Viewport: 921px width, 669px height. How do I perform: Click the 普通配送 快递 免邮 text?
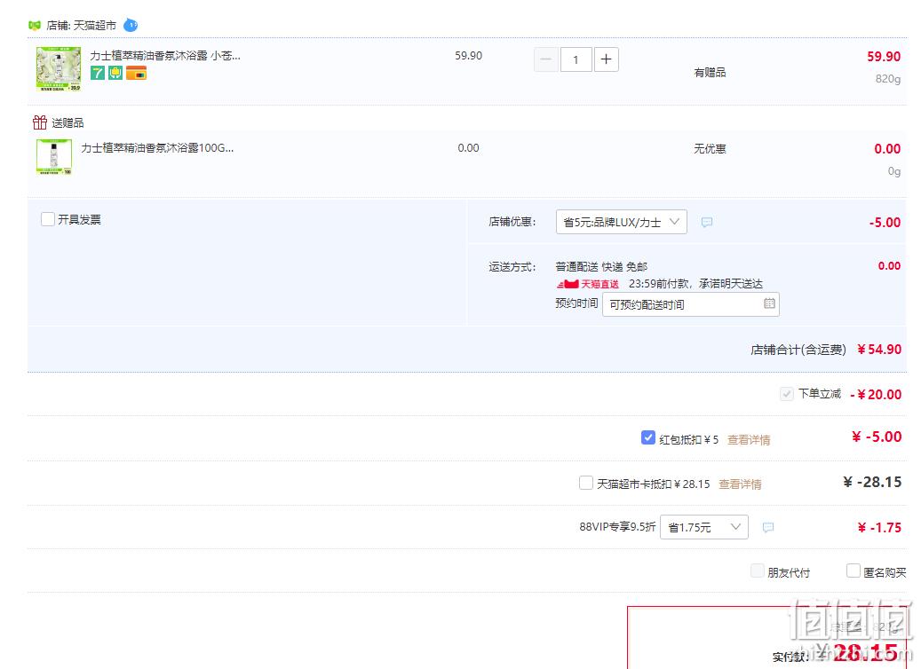tap(601, 267)
